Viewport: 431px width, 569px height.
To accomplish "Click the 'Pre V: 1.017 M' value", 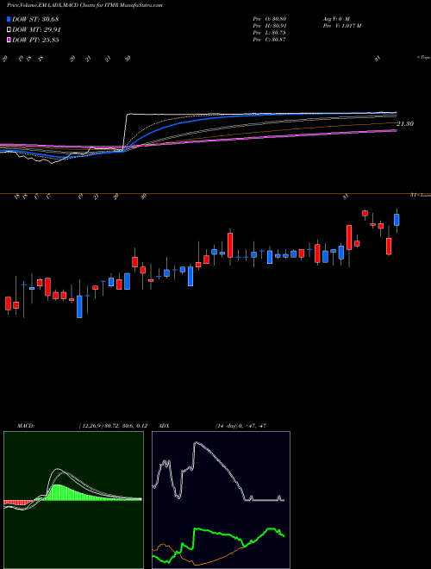I will [x=341, y=26].
